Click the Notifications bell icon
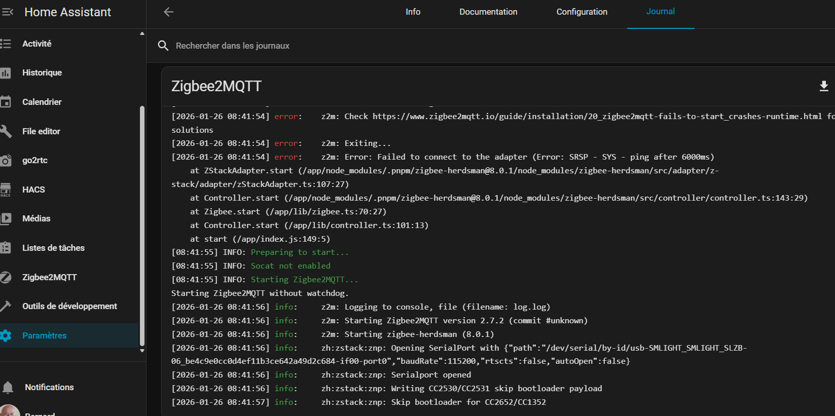Screen dimensions: 835x416 click(x=8, y=388)
